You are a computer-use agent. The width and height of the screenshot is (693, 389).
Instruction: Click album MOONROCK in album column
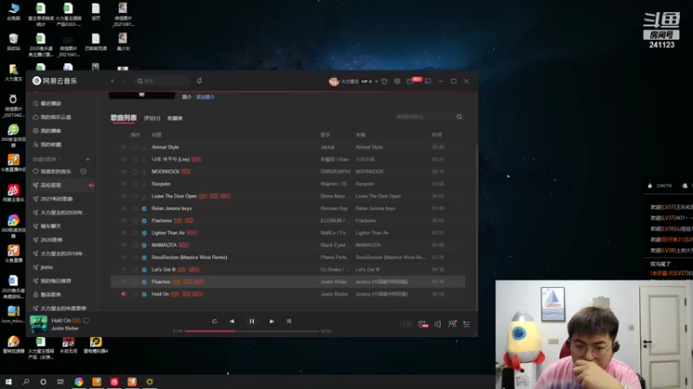[370, 171]
